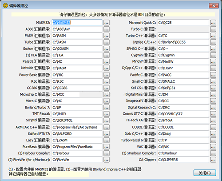Viewport: 222px width, 181px height.
Task: Click the Microchip C path field C:\MCC
Action: coord(77,94)
